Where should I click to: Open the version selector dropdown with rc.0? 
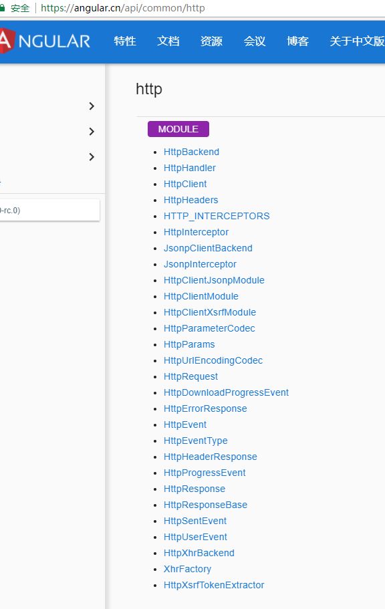coord(49,210)
